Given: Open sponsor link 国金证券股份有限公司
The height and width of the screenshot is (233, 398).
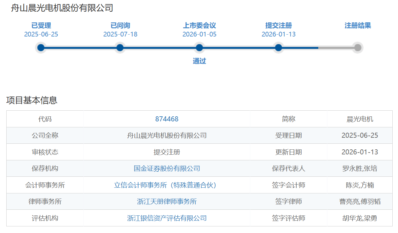Looking at the screenshot, I should coord(167,169).
